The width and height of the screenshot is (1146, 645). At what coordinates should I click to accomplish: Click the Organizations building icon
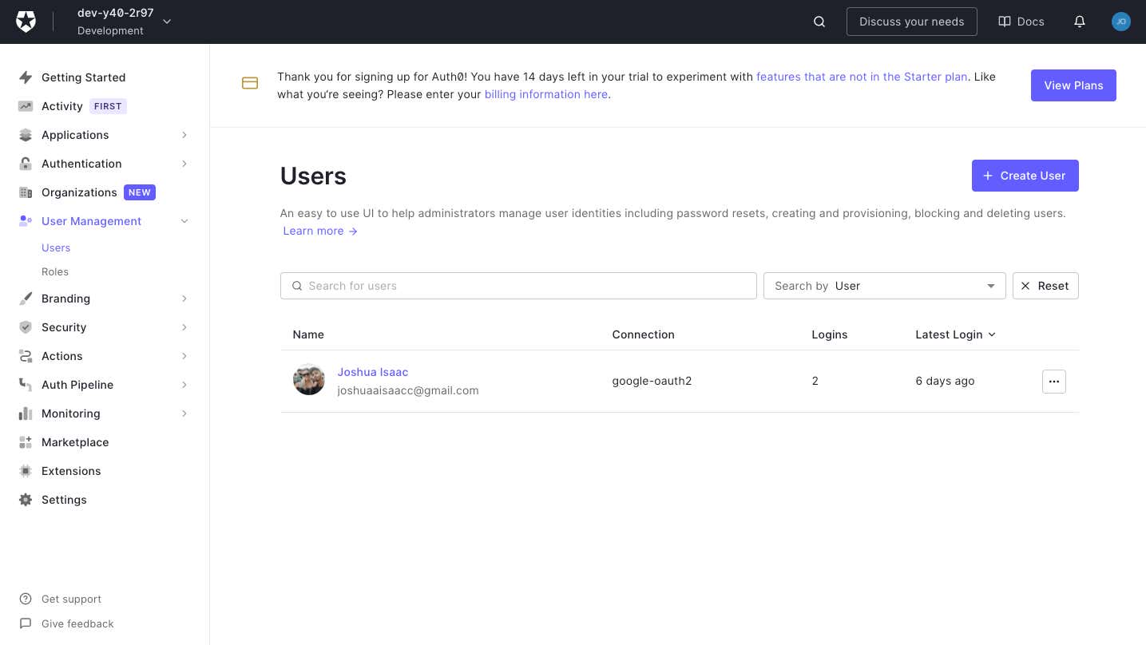pos(26,192)
